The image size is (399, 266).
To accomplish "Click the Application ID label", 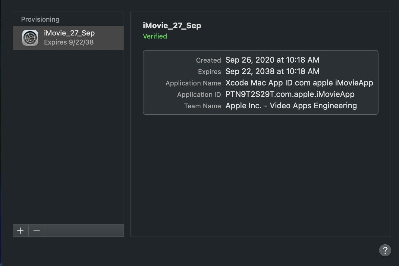I will [199, 94].
